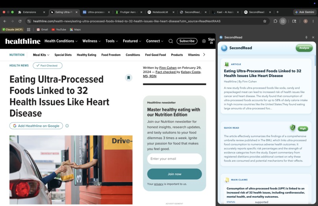The image size is (318, 206).
Task: Click the Article book icon in SecondRead
Action: point(227,64)
